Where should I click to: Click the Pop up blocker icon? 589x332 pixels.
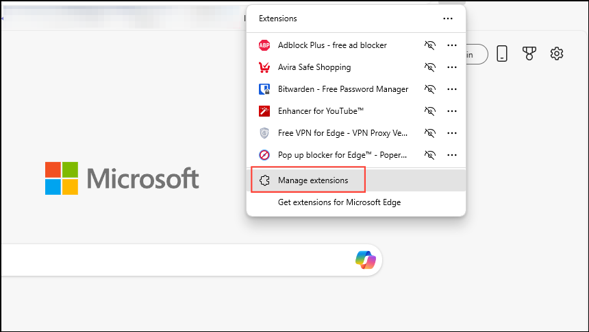(x=264, y=155)
